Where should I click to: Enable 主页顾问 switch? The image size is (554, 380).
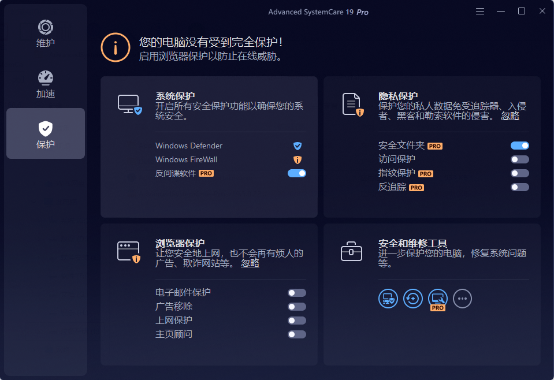(297, 334)
